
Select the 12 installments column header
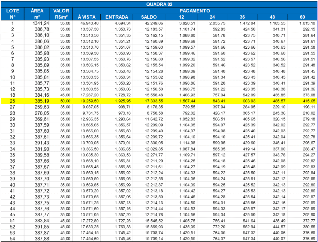(x=181, y=17)
